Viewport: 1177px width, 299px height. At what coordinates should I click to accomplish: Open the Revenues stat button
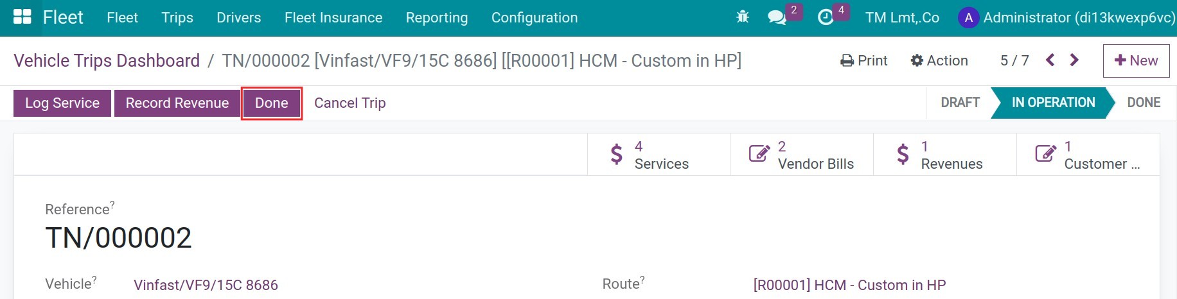point(945,155)
